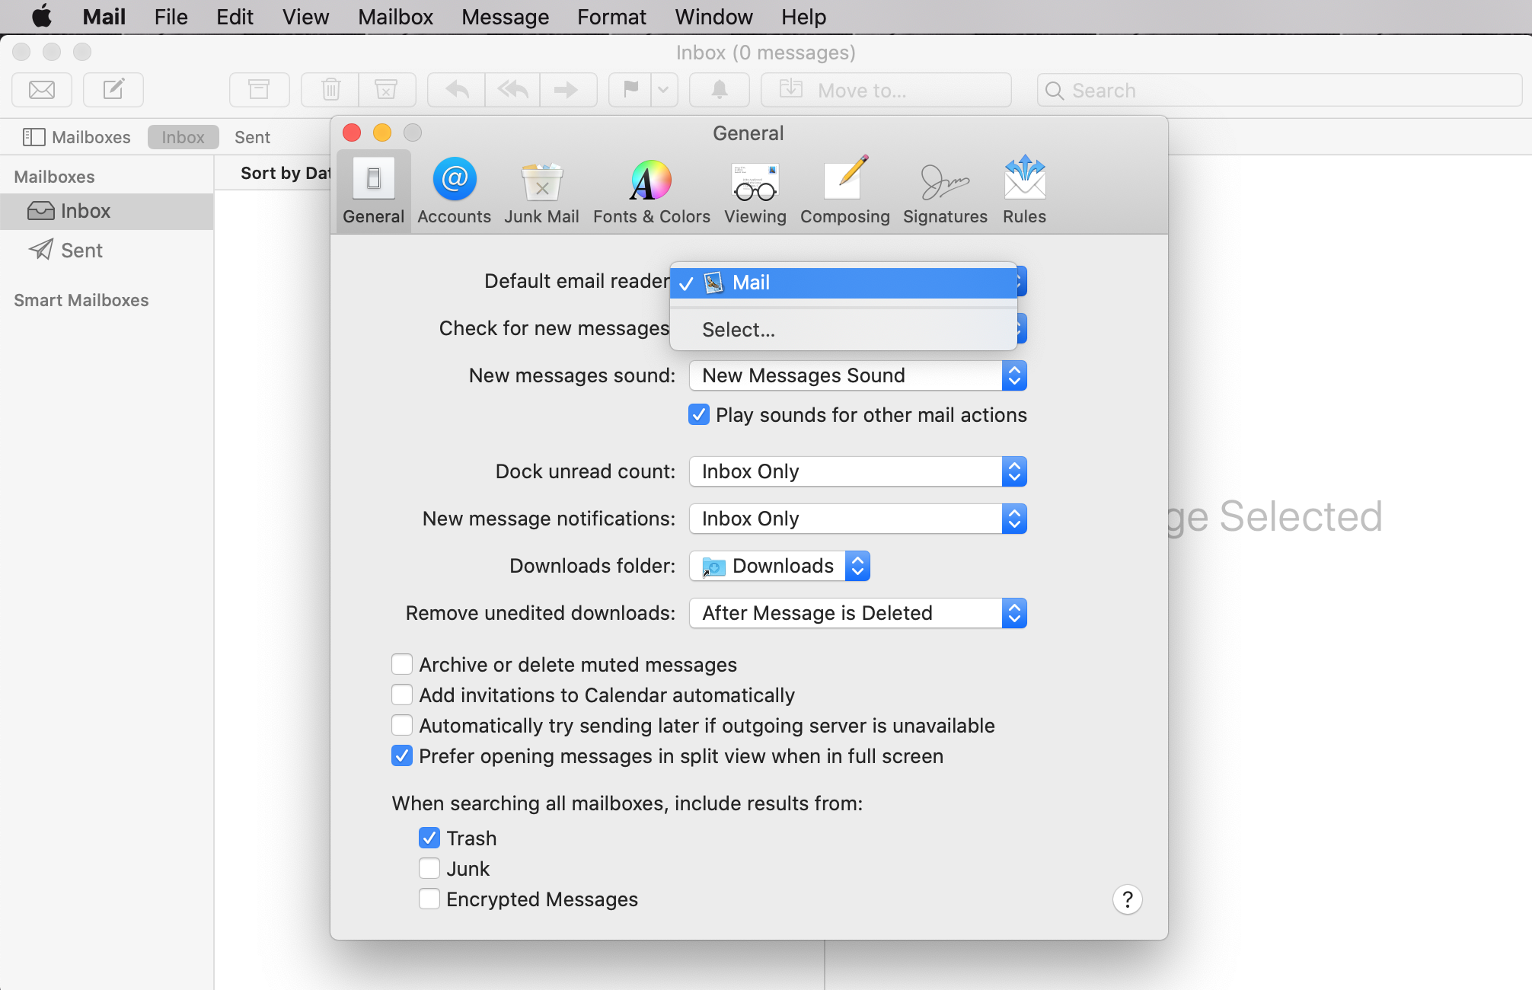This screenshot has height=990, width=1532.
Task: Minimize the General preferences window
Action: tap(382, 133)
